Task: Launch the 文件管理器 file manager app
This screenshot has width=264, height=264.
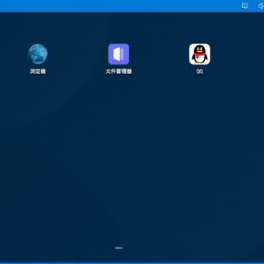Action: click(119, 54)
